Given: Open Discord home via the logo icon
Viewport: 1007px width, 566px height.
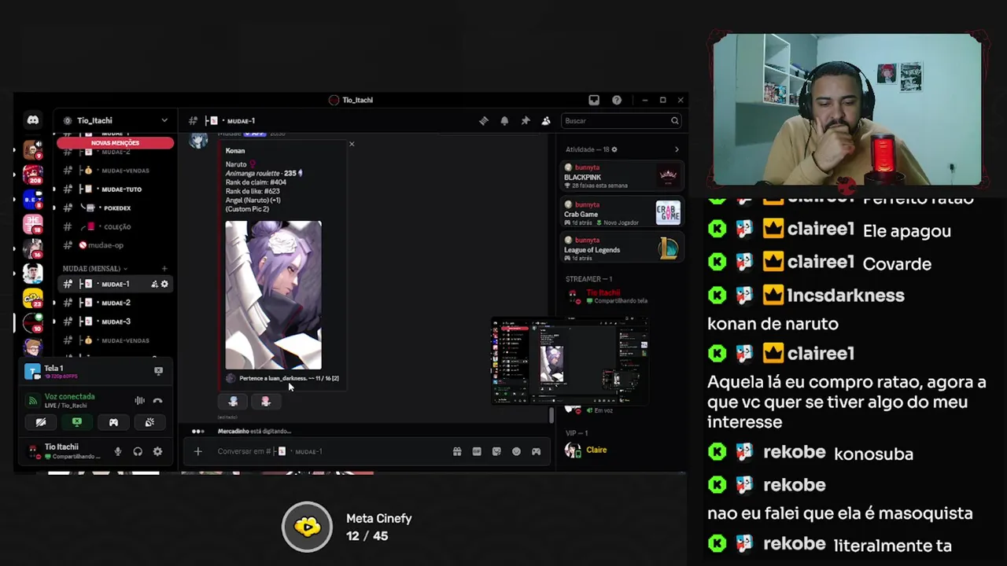Looking at the screenshot, I should (x=32, y=120).
